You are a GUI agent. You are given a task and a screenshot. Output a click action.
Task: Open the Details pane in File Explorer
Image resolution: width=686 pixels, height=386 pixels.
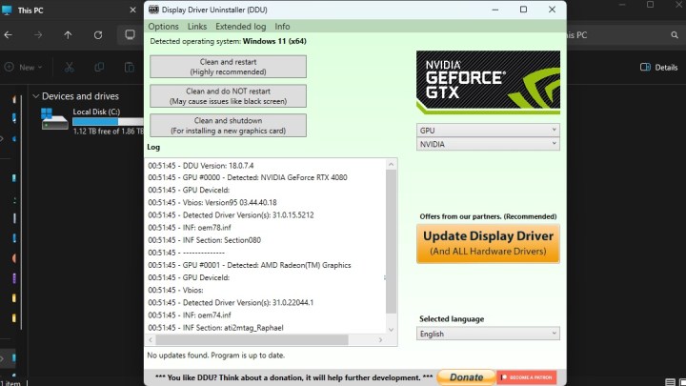tap(658, 68)
